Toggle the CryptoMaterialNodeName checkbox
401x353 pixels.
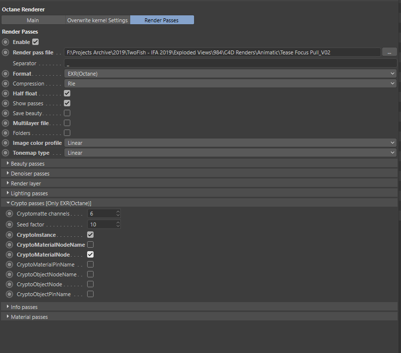click(91, 245)
